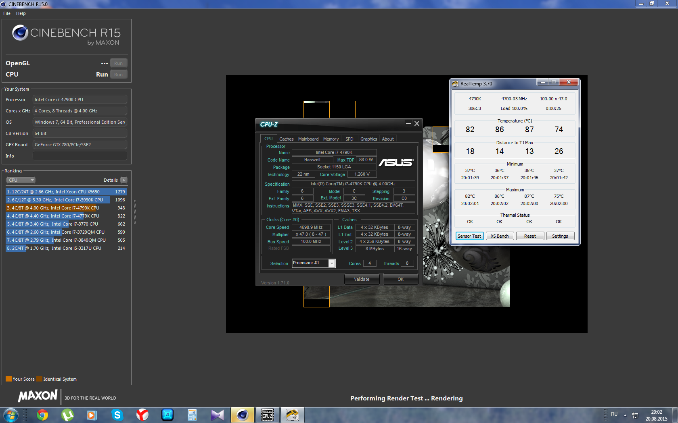Select the Intel Xeon X5650 ranking bar
678x423 pixels.
[x=66, y=192]
